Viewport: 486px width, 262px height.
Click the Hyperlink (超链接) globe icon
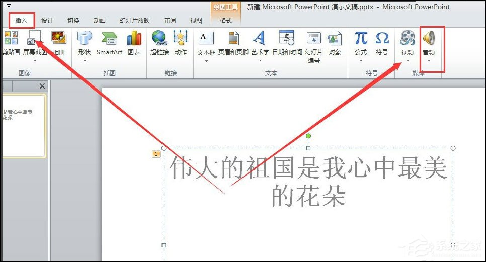159,39
